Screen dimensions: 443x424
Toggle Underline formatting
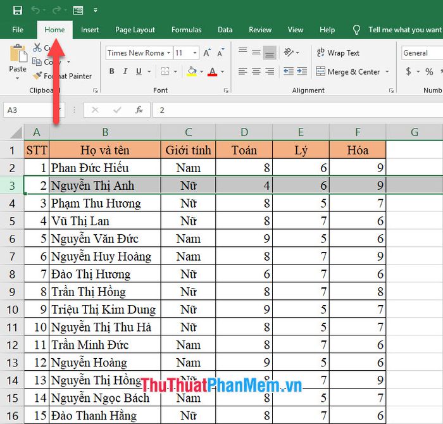[x=139, y=72]
